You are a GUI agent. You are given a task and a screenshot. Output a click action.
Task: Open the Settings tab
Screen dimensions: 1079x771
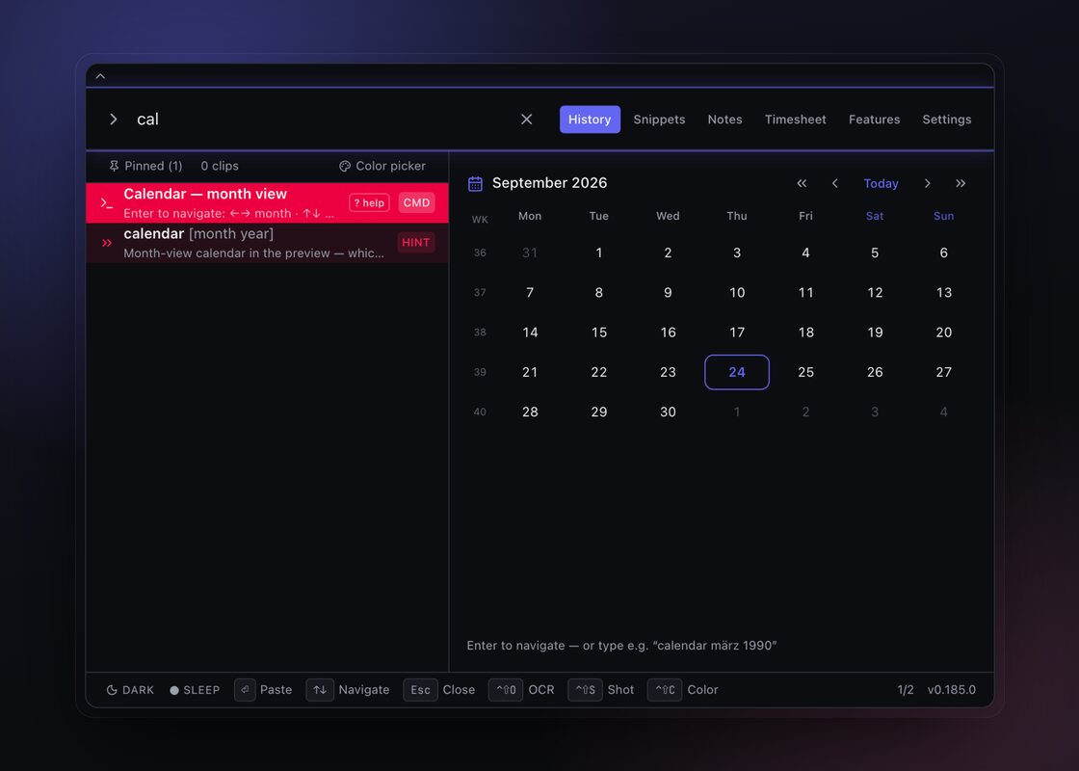tap(947, 120)
